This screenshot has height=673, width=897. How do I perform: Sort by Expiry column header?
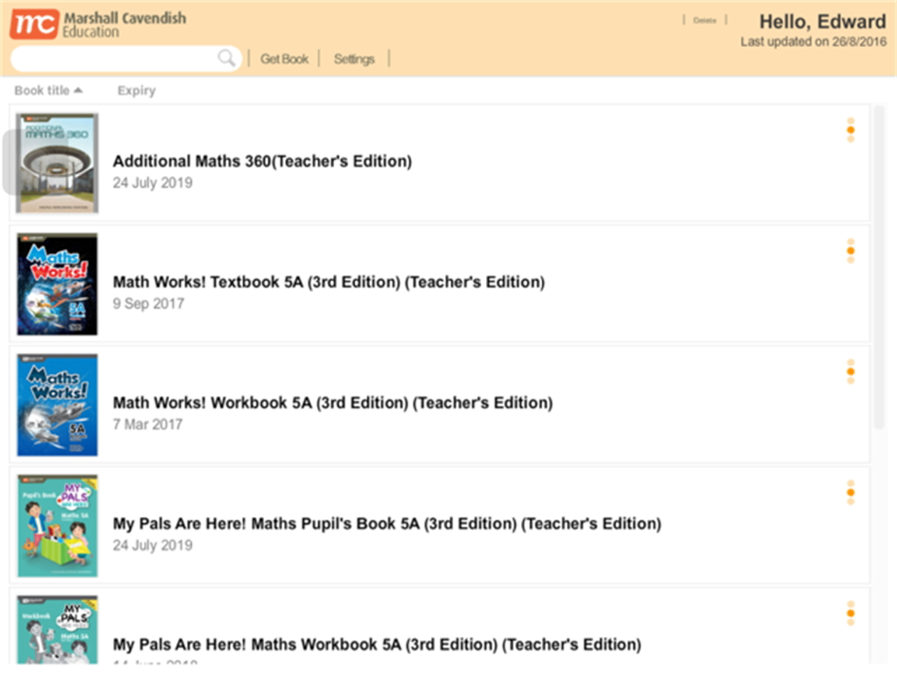(x=136, y=91)
